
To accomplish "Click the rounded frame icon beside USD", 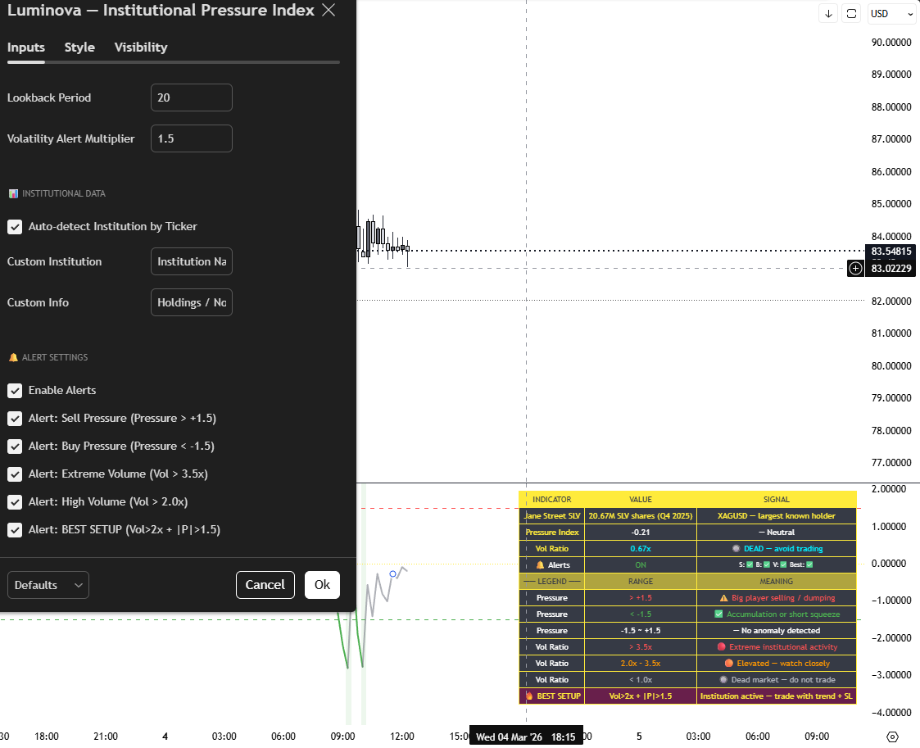I will pos(852,14).
